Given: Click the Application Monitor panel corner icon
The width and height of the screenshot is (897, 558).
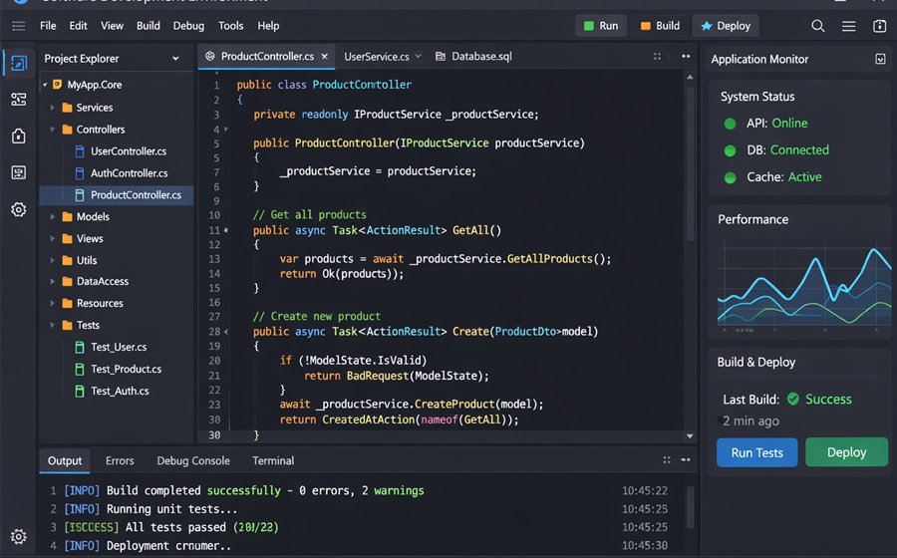Looking at the screenshot, I should (x=880, y=59).
